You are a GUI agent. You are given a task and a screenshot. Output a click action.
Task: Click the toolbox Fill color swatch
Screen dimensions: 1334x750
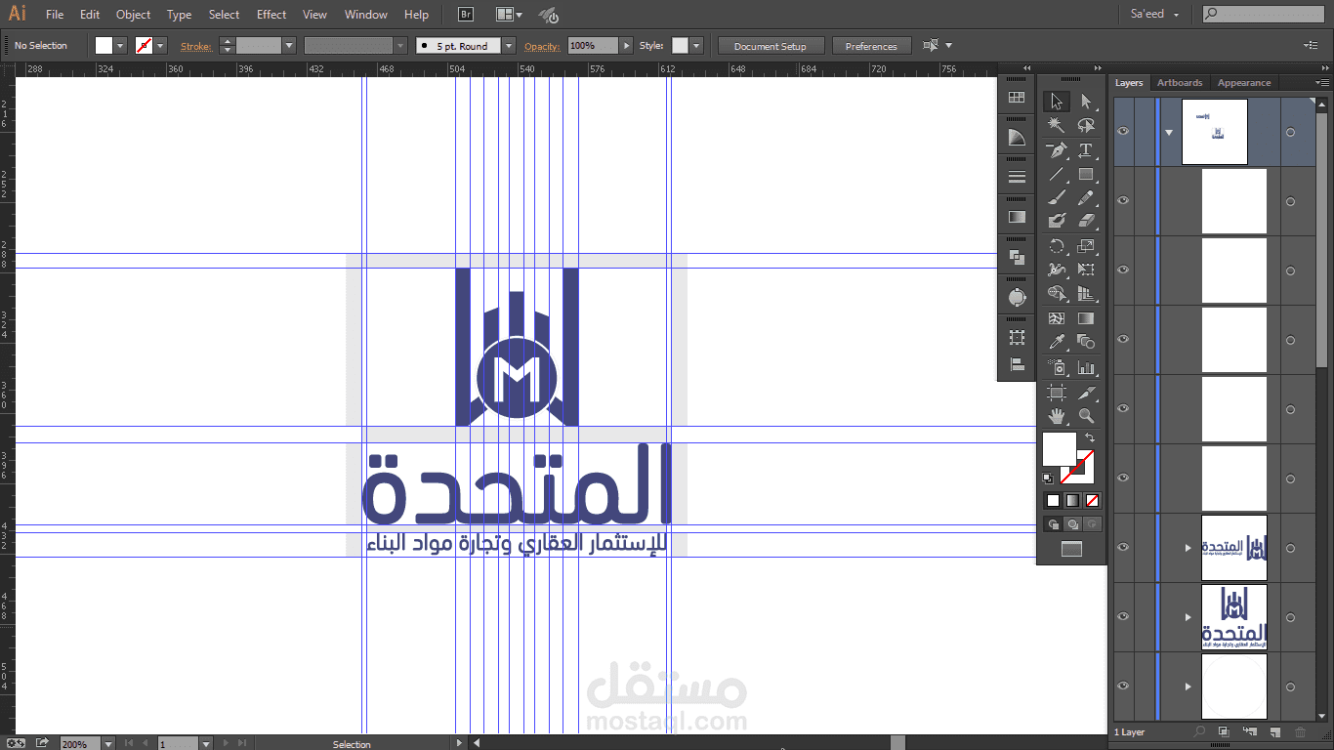(1059, 450)
